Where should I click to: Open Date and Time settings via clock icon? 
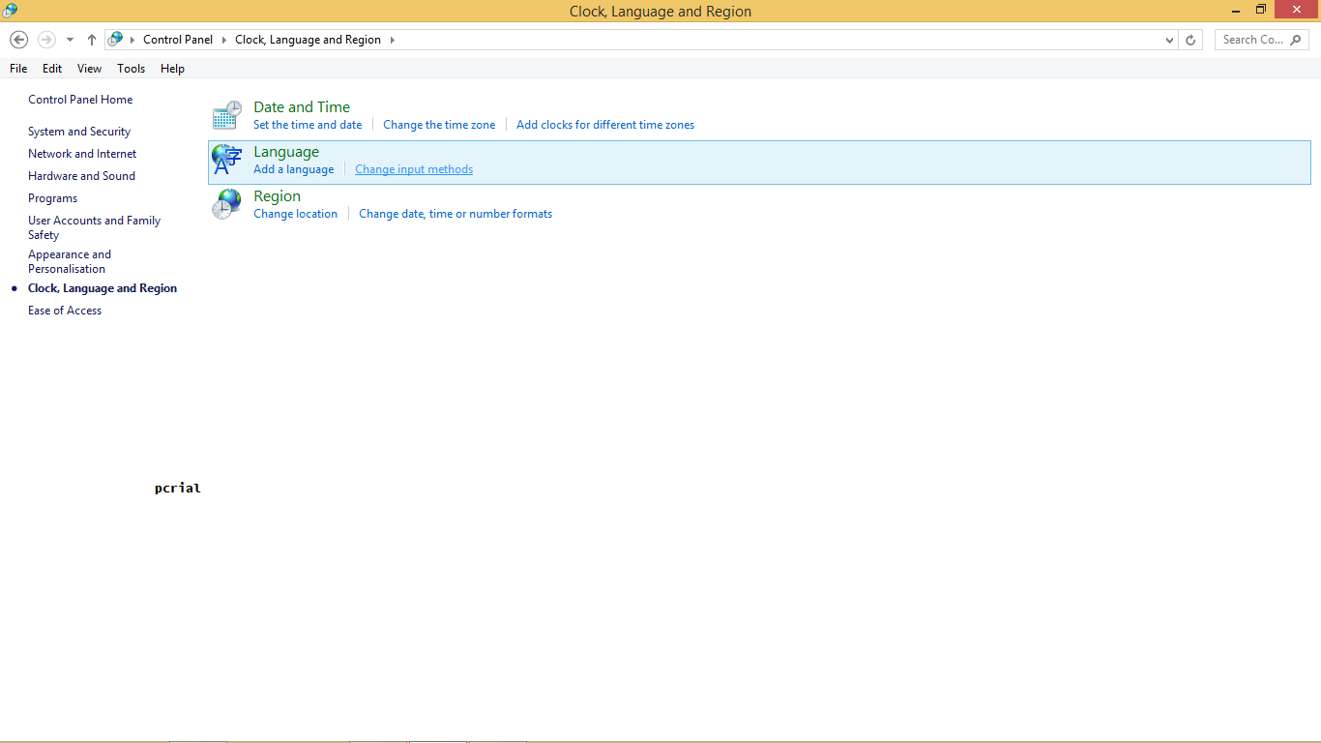[x=226, y=113]
